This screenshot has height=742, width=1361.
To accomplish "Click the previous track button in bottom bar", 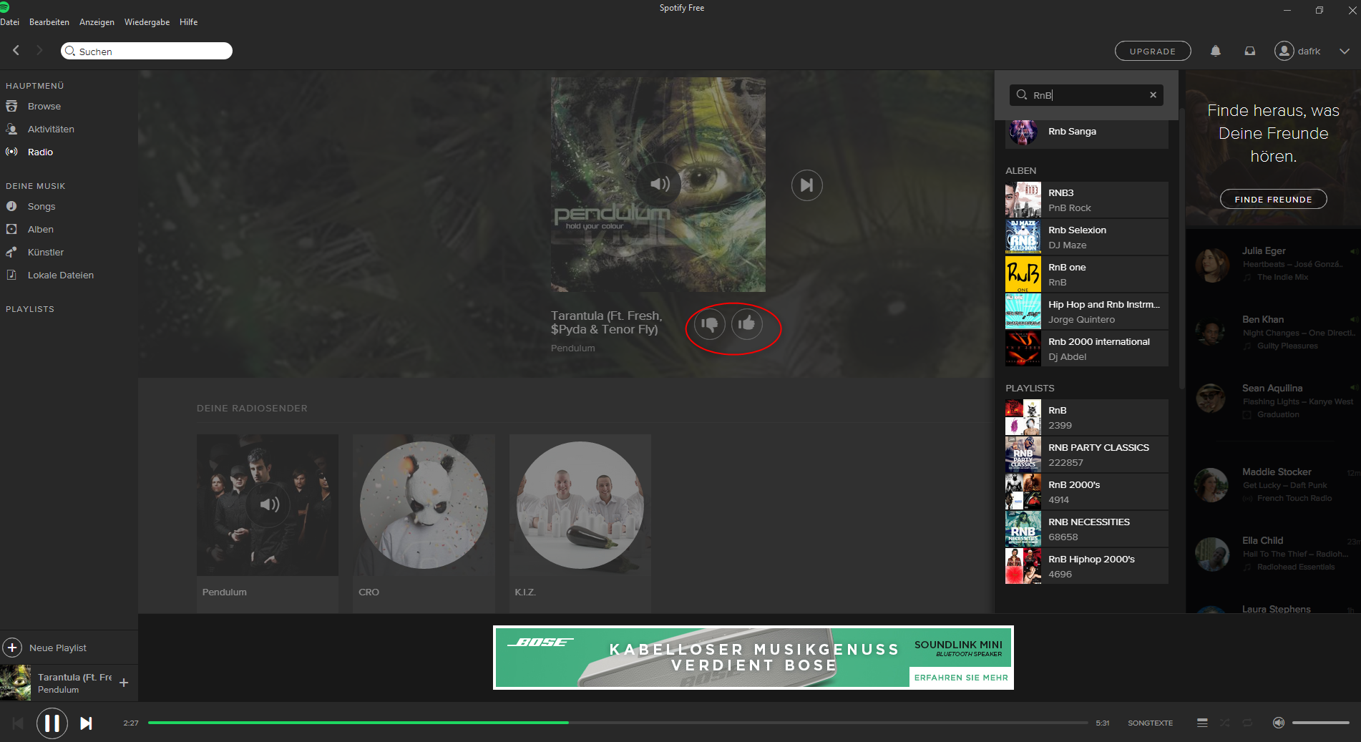I will pos(19,723).
